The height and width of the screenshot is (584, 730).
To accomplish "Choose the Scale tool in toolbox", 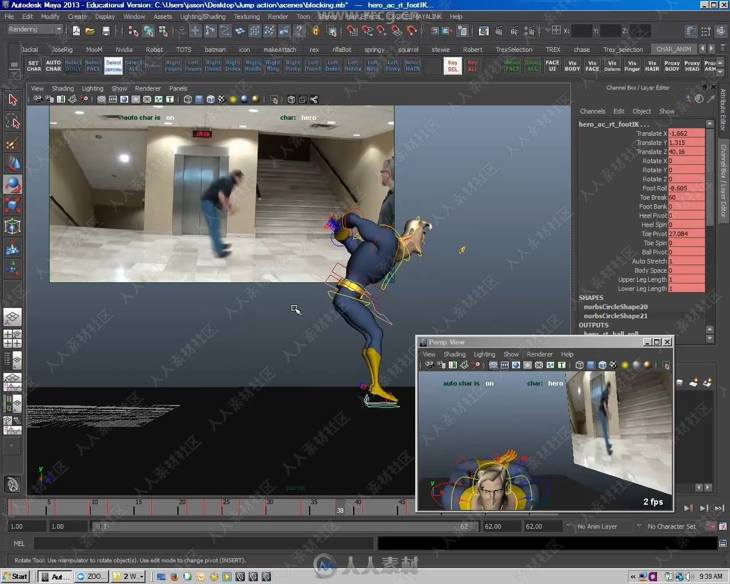I will tap(13, 205).
